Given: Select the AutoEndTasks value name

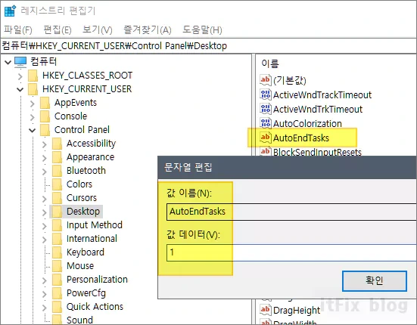Looking at the screenshot, I should tap(301, 138).
